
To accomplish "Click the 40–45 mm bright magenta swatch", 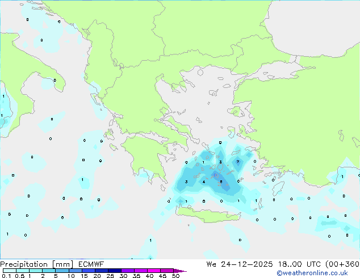I will click(154, 271).
